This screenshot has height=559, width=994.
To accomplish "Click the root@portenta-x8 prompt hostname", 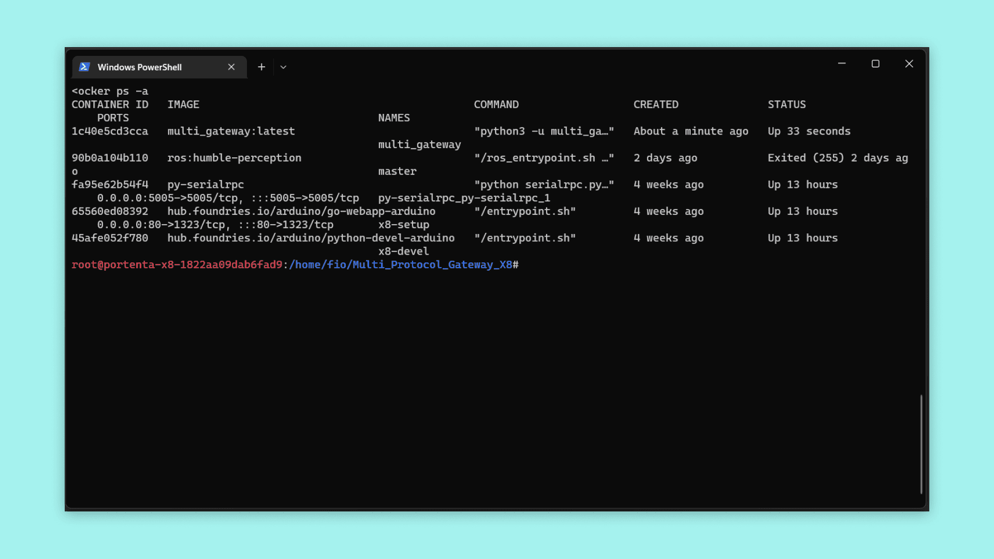I will [x=177, y=264].
